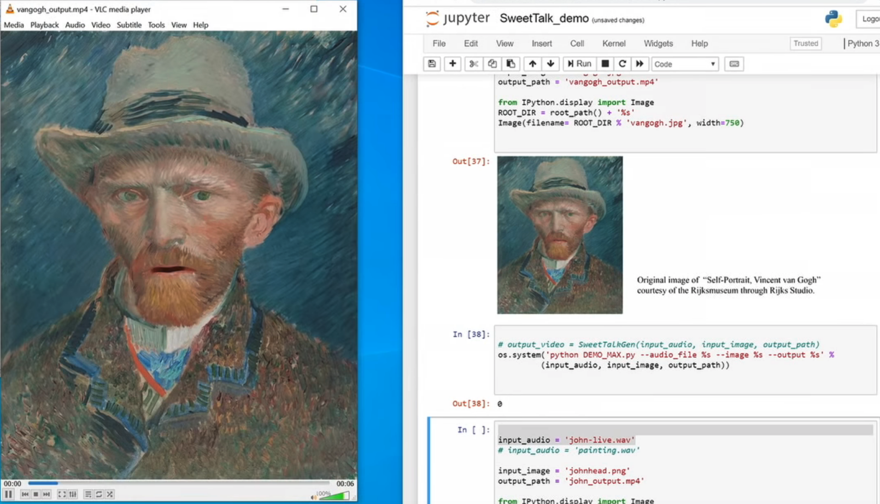Click the Out[38] output prompt

(471, 403)
